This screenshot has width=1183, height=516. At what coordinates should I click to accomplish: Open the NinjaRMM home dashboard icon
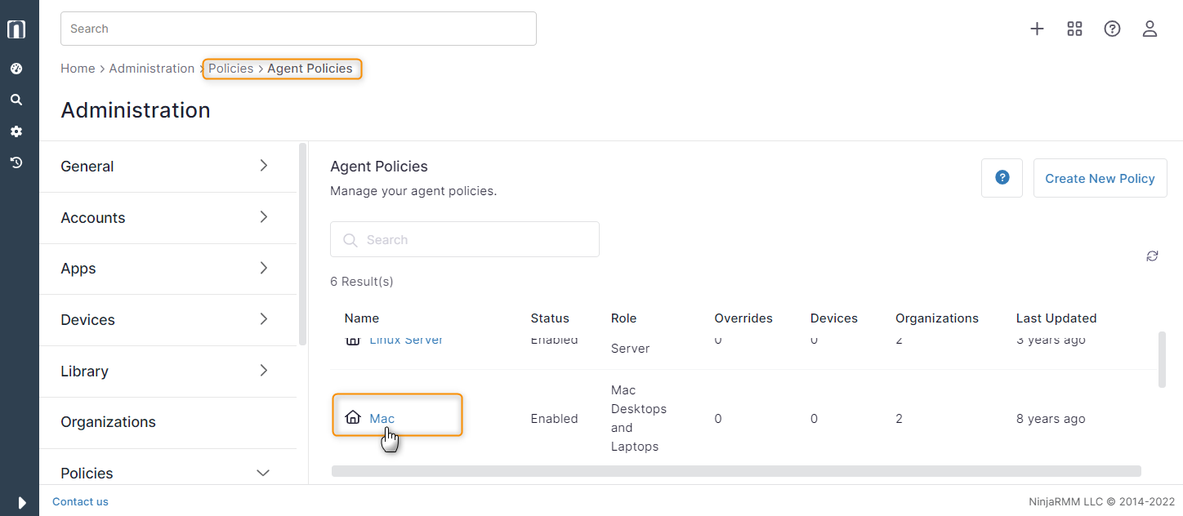[16, 29]
